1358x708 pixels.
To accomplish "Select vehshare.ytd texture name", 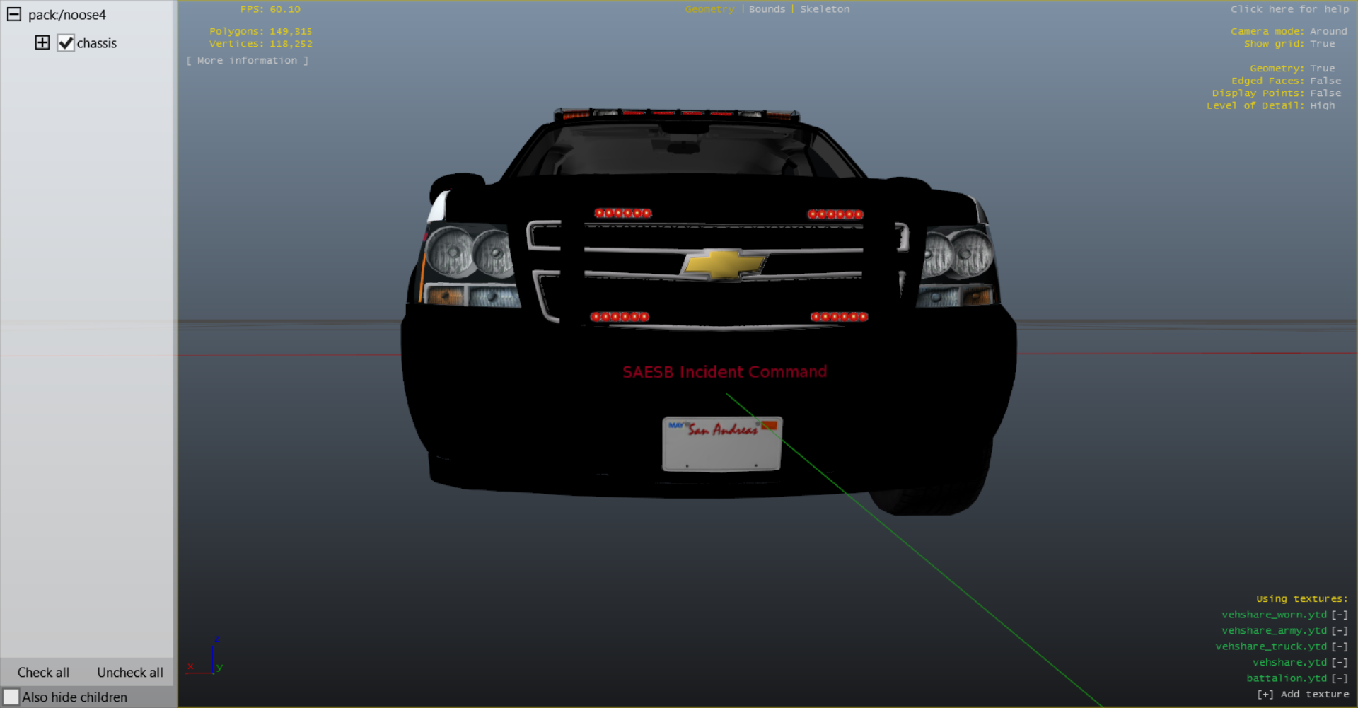I will point(1289,662).
